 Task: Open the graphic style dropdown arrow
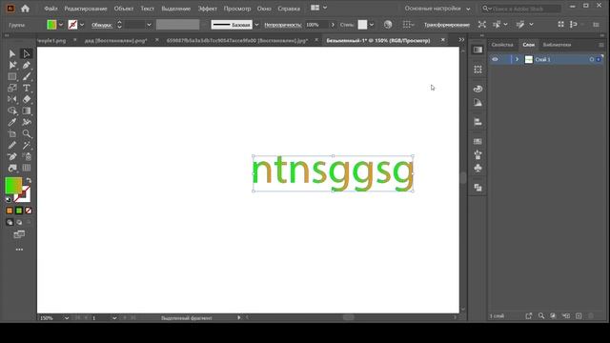click(x=372, y=25)
